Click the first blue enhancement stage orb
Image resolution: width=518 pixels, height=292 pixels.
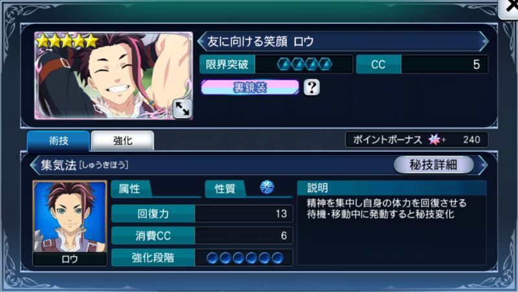(x=212, y=258)
